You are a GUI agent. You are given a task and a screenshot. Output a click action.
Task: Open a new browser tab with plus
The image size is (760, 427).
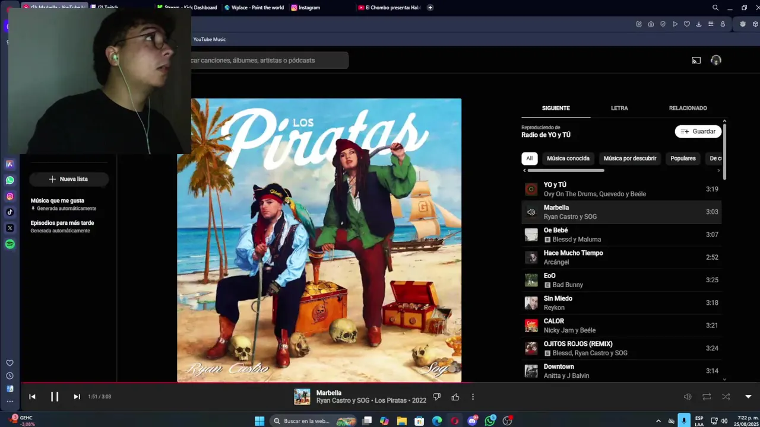pos(430,8)
